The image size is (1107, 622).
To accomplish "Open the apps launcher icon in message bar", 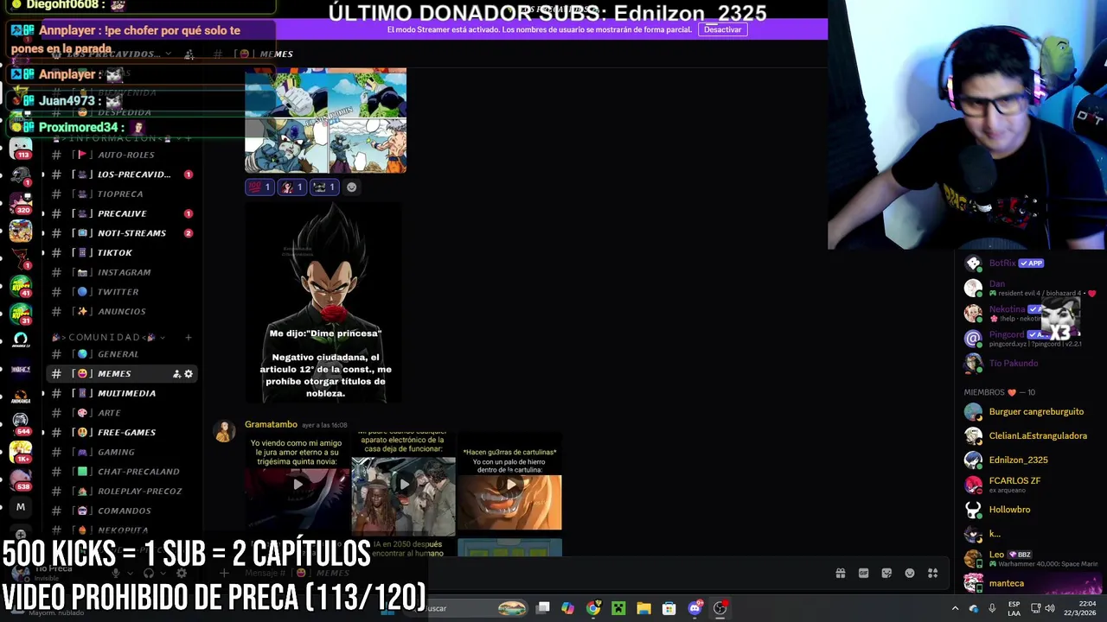I will (933, 573).
